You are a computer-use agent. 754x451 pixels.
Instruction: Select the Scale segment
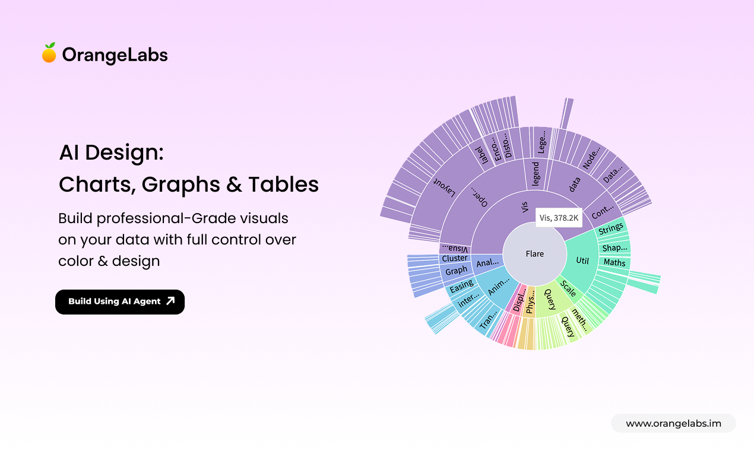(x=569, y=290)
